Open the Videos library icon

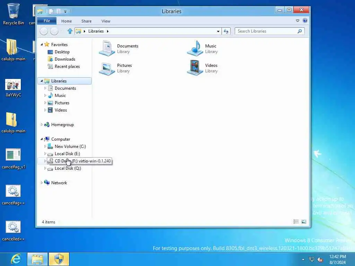pos(195,68)
